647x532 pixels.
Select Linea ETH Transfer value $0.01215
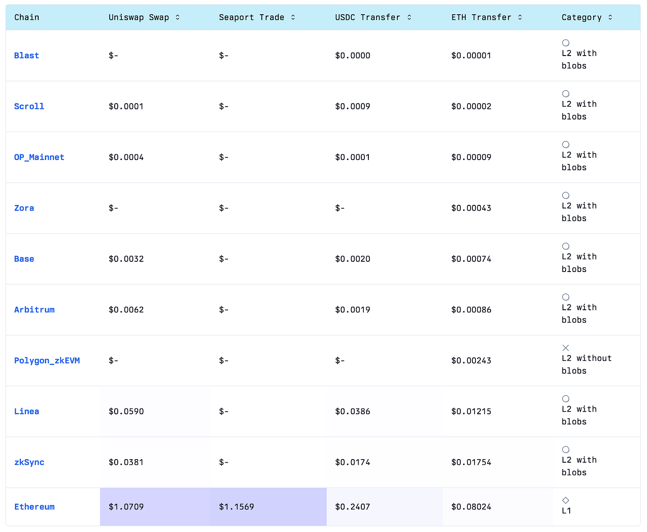[x=471, y=412]
